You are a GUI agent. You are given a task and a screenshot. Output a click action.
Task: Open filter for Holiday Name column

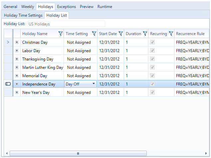coord(60,34)
